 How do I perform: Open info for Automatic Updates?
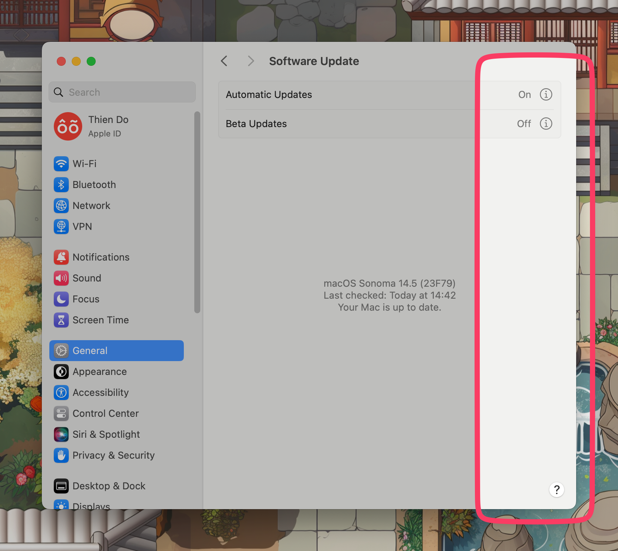coord(546,95)
